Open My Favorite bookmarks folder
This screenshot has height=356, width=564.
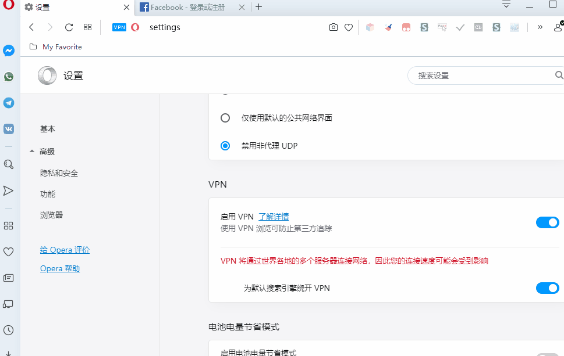tap(56, 46)
